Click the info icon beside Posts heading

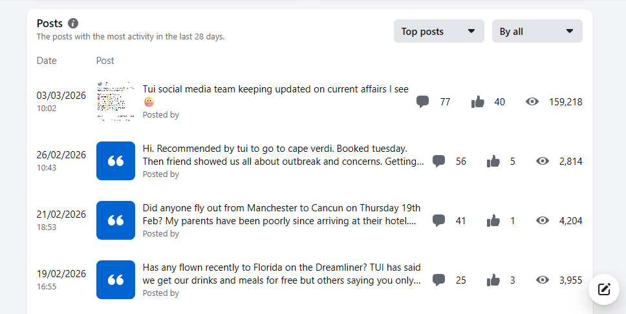pos(73,23)
